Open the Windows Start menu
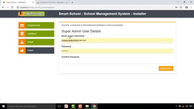The width and height of the screenshot is (194, 109). (3, 106)
